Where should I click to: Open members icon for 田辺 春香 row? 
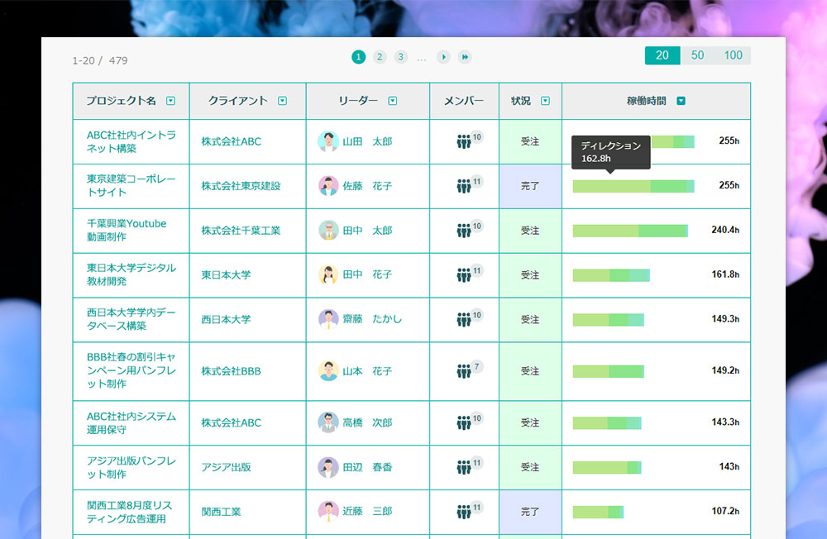[x=464, y=467]
